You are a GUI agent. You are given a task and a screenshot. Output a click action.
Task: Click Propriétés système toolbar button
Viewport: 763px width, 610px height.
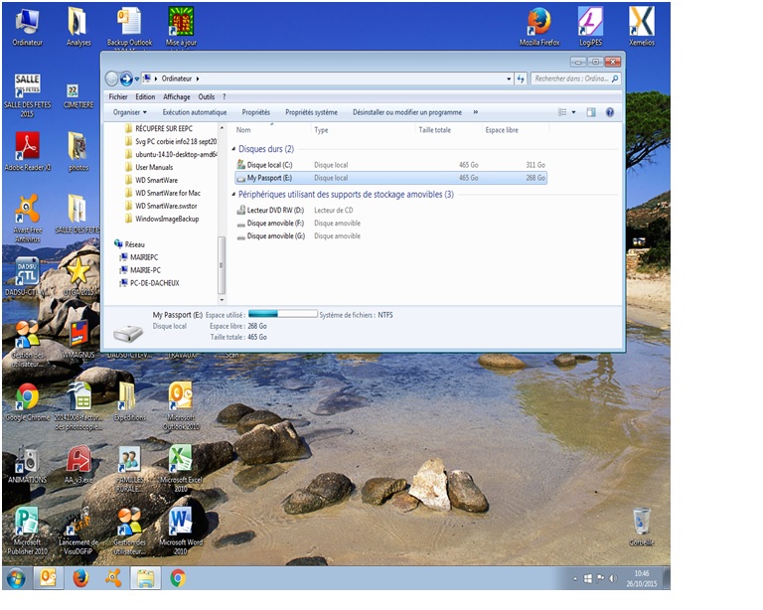click(x=311, y=112)
